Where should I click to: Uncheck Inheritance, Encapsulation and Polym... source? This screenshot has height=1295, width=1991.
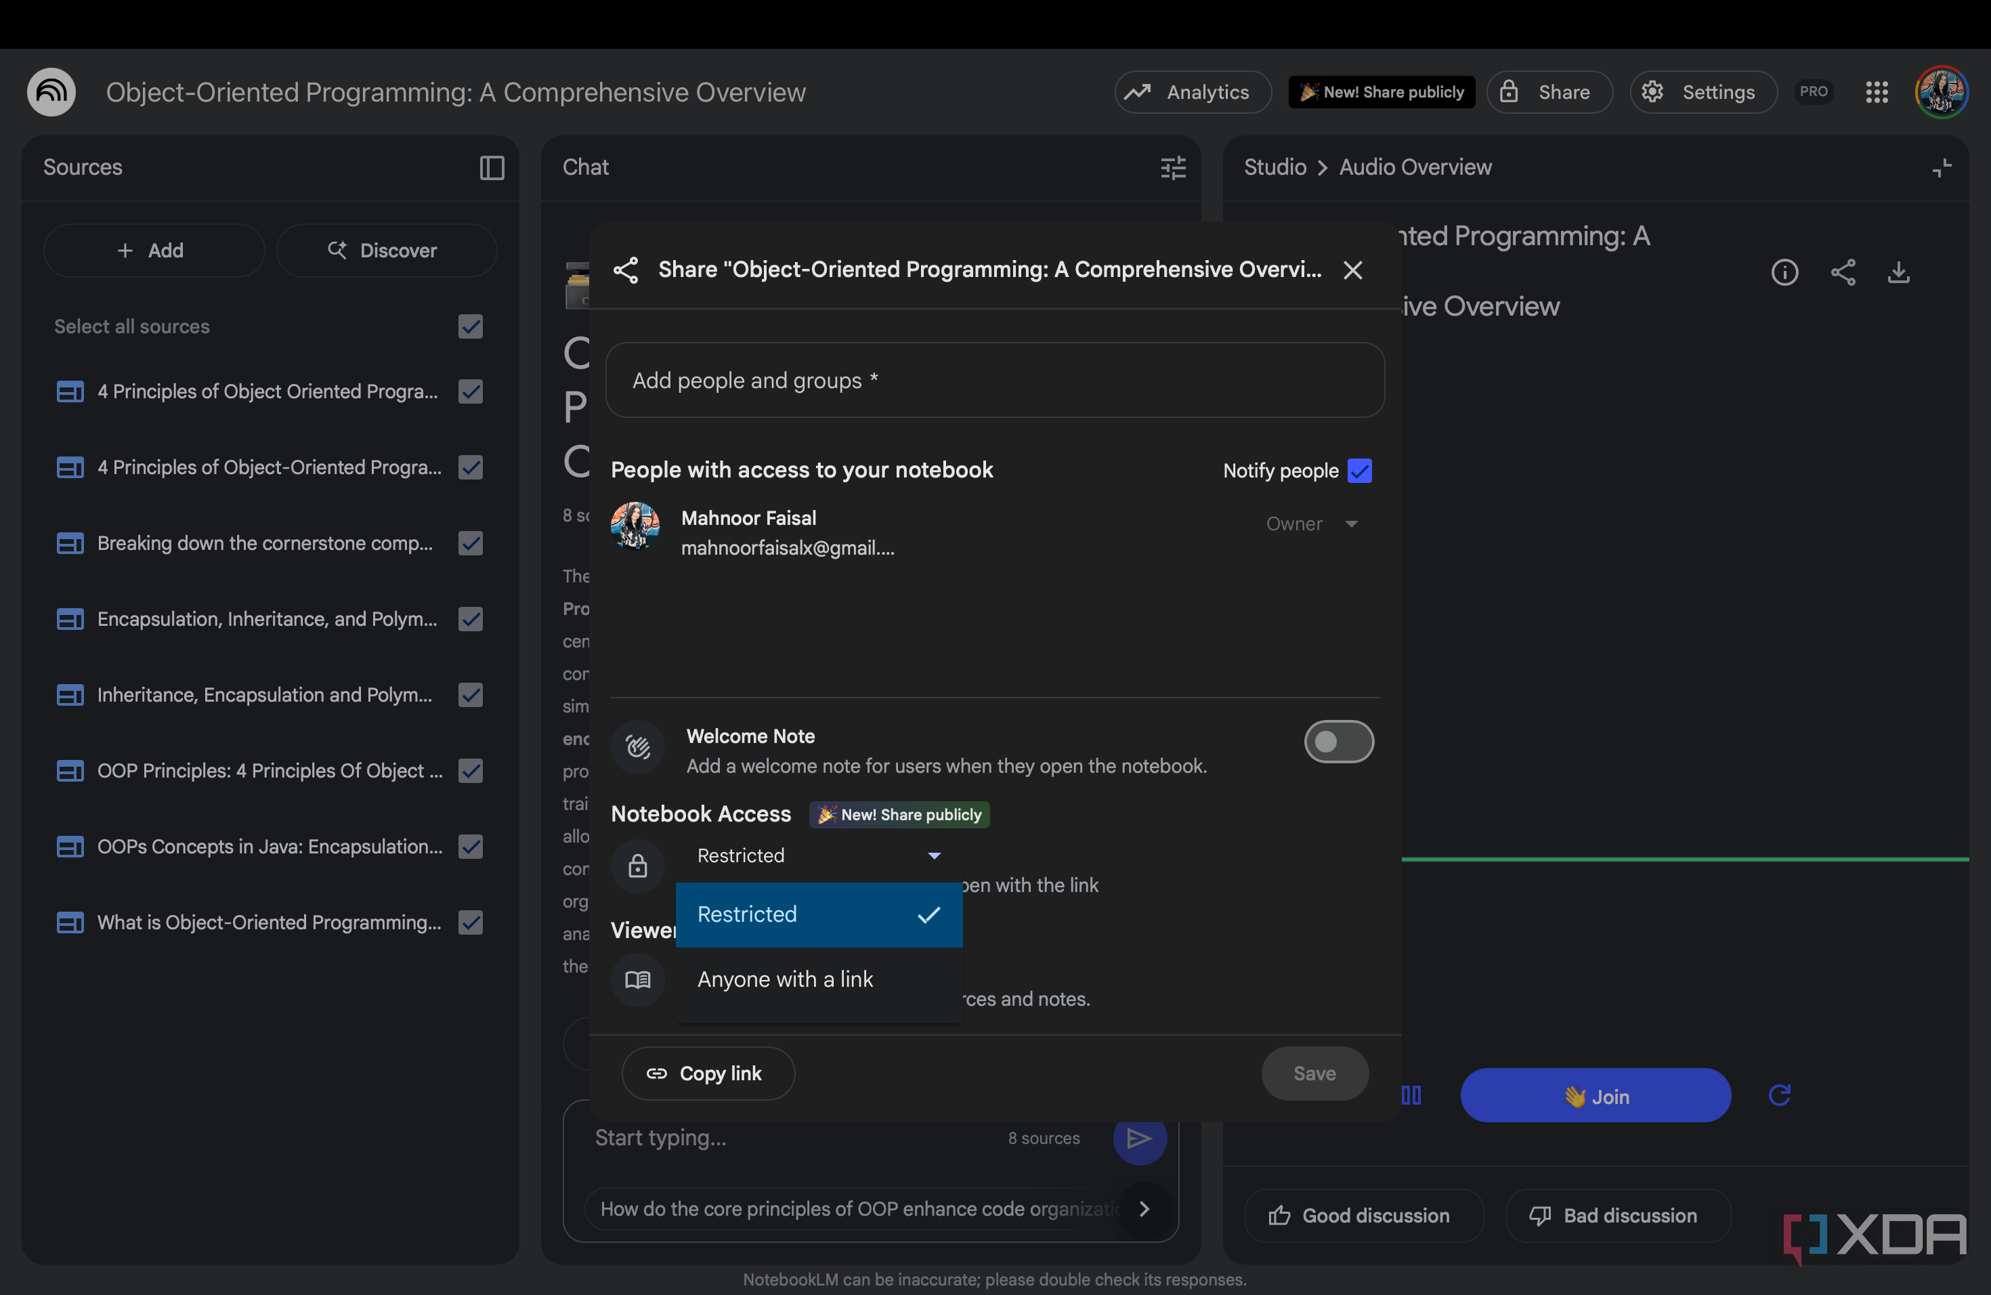click(470, 694)
